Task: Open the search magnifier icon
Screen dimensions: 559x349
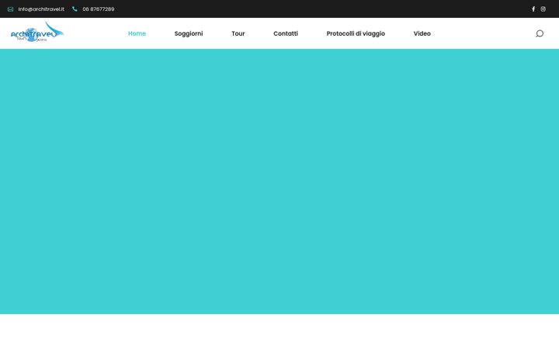Action: pyautogui.click(x=540, y=33)
